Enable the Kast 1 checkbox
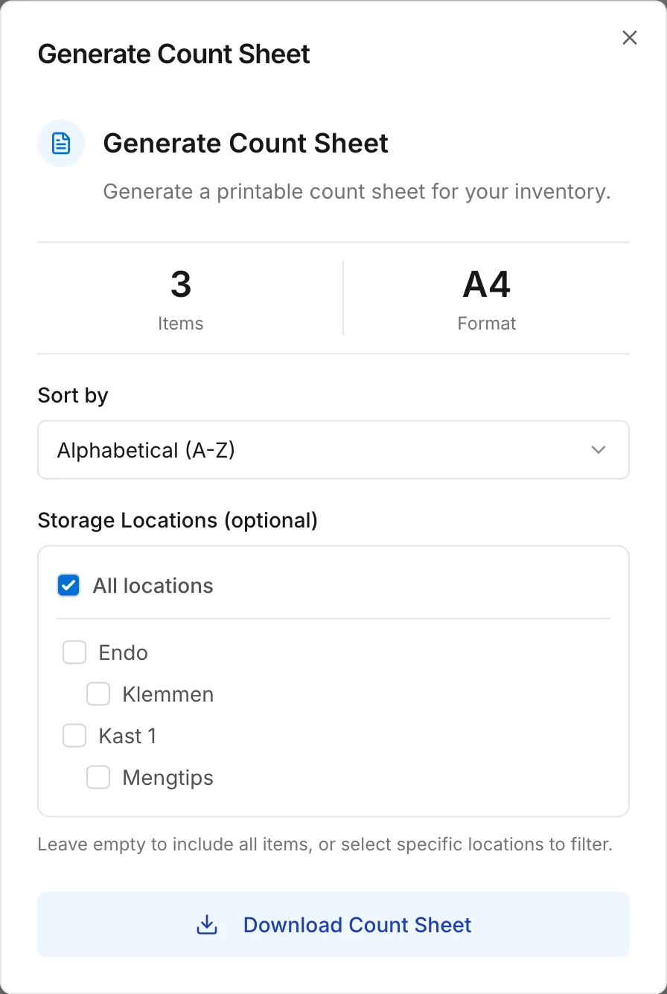Image resolution: width=667 pixels, height=994 pixels. click(74, 736)
